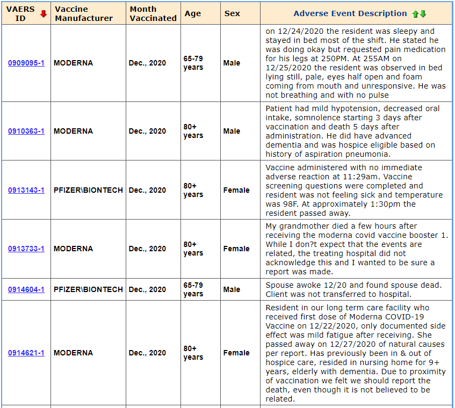Click Dec., 2020 in row 0914621-1
Screen dimensions: 455x408
point(147,353)
